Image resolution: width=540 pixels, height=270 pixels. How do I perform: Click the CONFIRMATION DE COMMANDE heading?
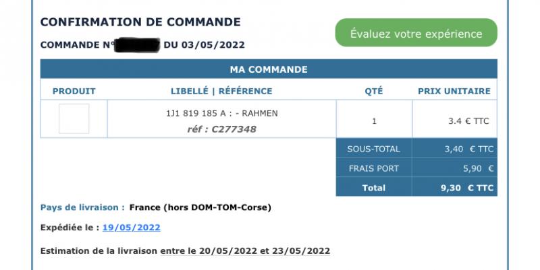coord(140,22)
